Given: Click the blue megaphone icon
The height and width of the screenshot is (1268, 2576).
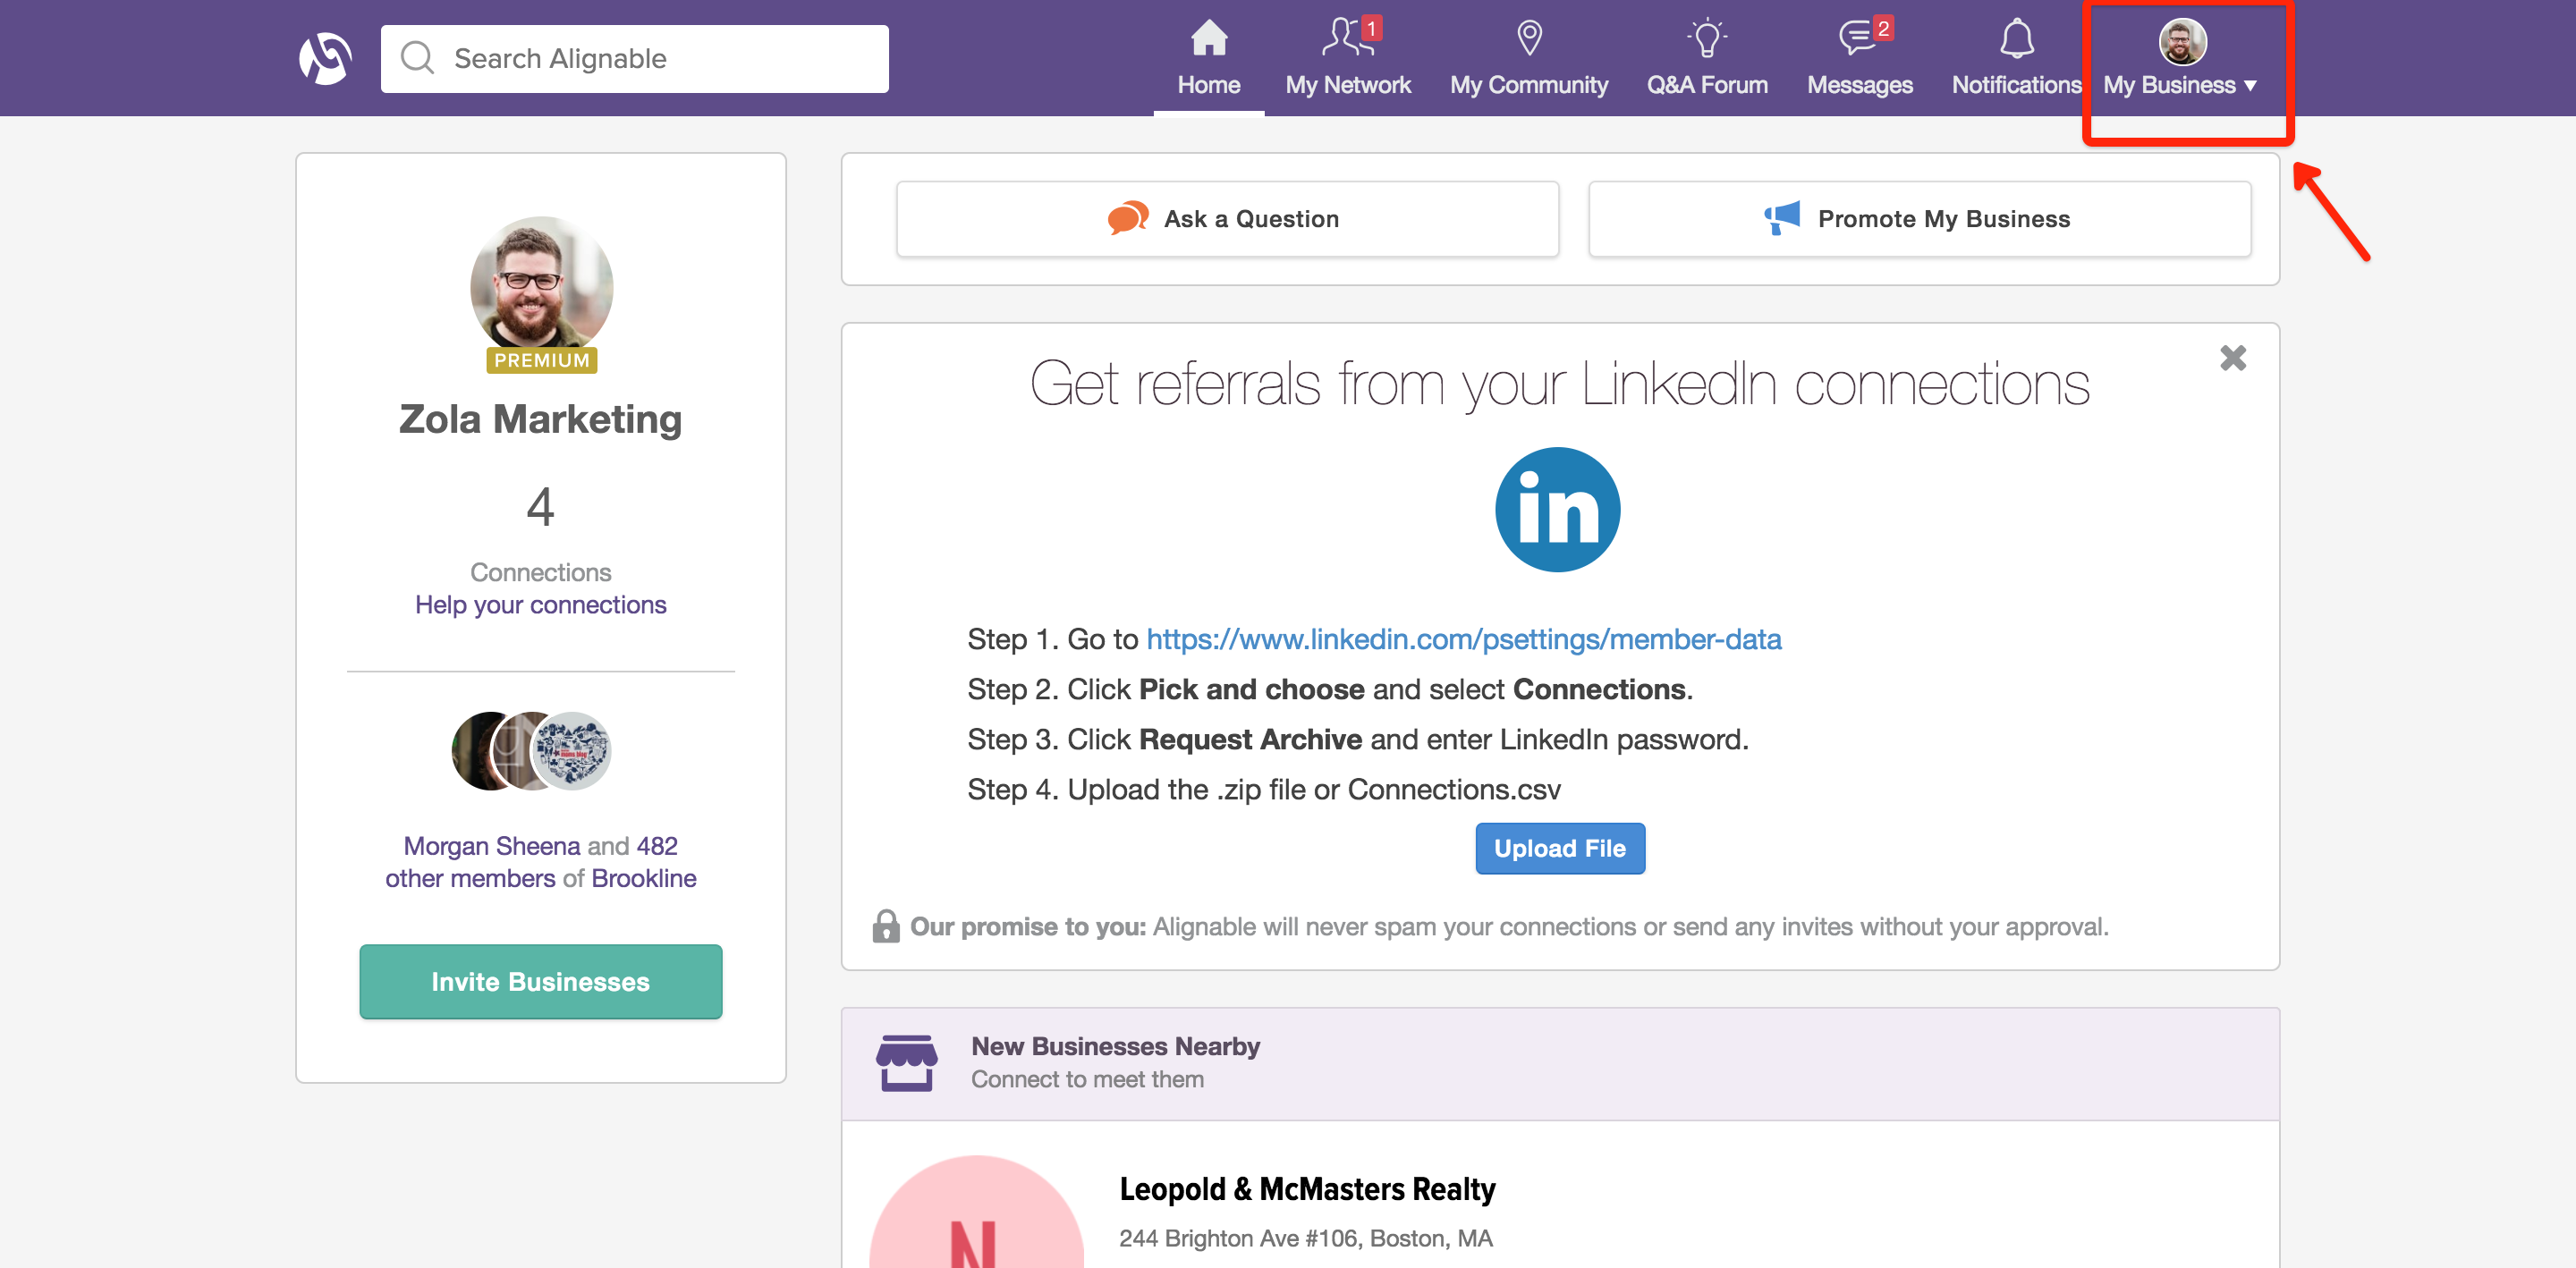Looking at the screenshot, I should pos(1781,218).
